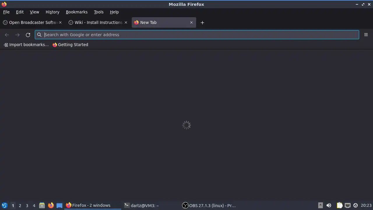The image size is (373, 210).
Task: Select Firefox - 2 windows taskbar entry
Action: click(93, 205)
